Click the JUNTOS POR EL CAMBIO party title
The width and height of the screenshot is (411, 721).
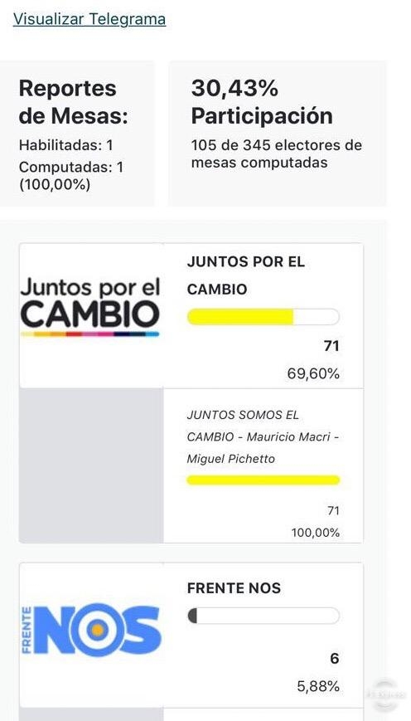point(245,275)
